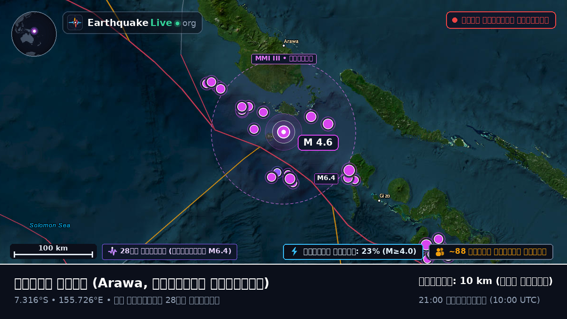Click the Arawa city label

(x=291, y=41)
